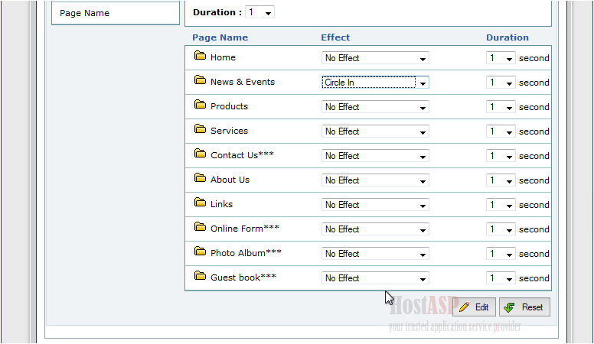This screenshot has height=344, width=594.
Task: Open the Duration dropdown for About Us
Action: (x=501, y=180)
